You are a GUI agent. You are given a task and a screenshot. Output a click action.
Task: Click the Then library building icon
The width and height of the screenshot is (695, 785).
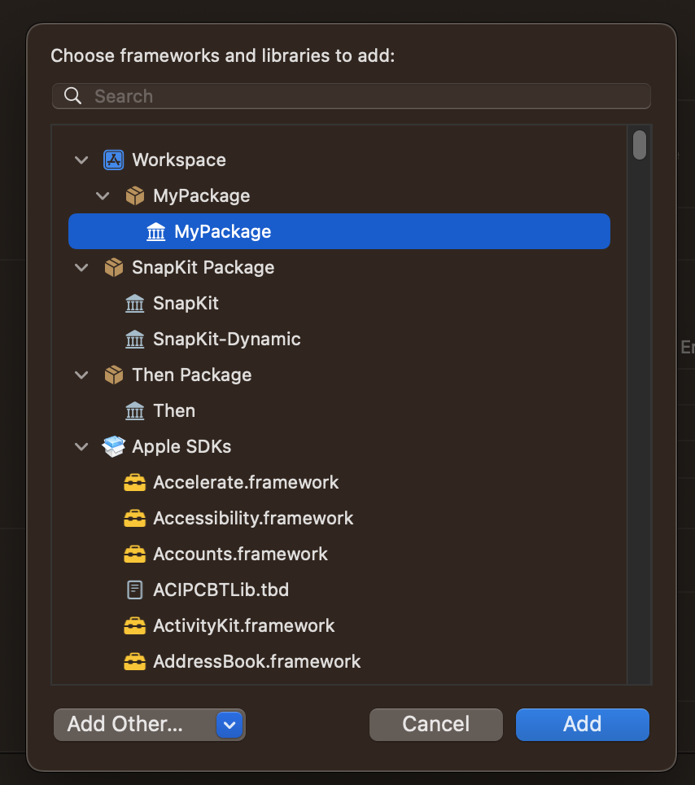(x=134, y=411)
